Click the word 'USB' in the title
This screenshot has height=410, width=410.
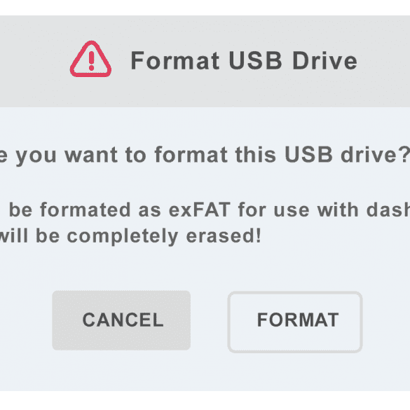coord(256,61)
